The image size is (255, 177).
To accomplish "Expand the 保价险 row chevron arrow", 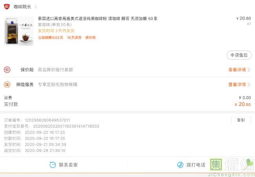I will (249, 70).
